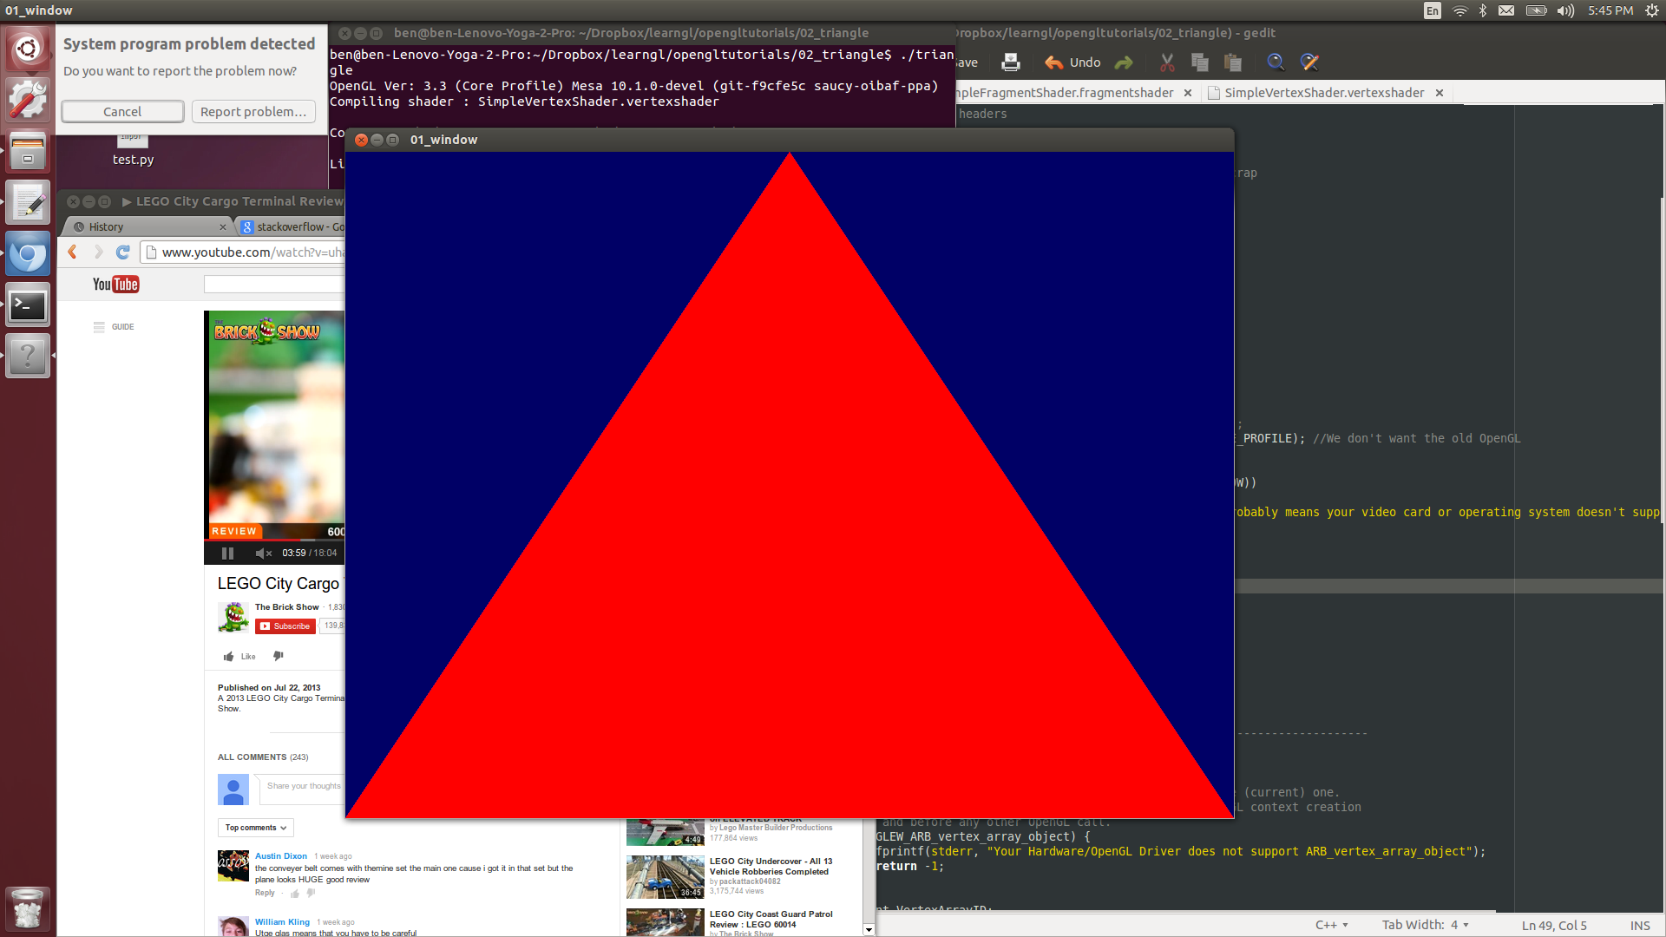Open LEGO City Undercover suggested video thumbnail
Screen dimensions: 1666x937
(665, 877)
